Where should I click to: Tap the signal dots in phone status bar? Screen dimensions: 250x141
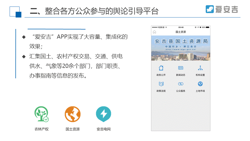[x=154, y=27]
